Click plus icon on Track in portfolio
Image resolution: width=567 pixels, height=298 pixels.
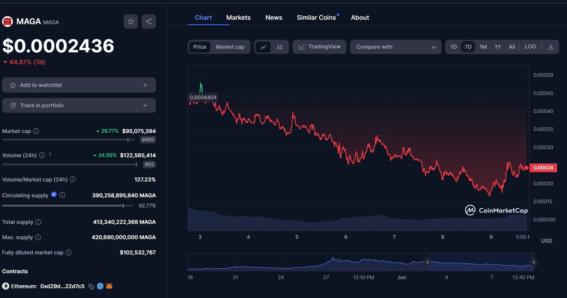[x=145, y=105]
